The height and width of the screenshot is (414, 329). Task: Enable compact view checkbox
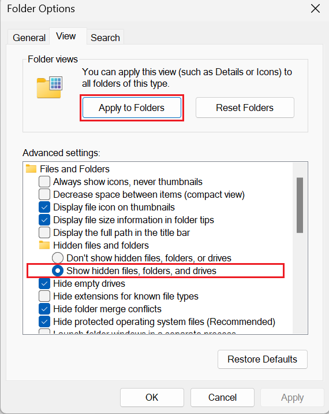click(44, 194)
